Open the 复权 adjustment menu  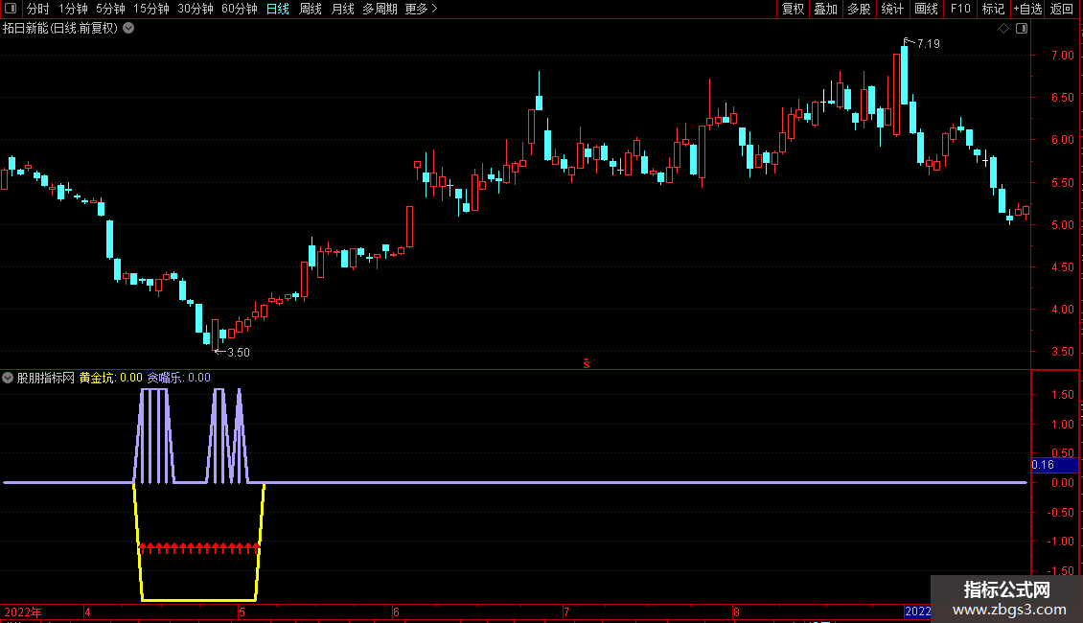click(793, 9)
